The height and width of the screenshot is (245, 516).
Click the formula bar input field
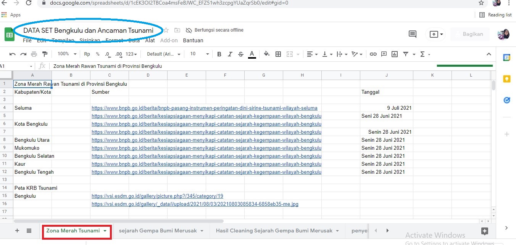229,66
